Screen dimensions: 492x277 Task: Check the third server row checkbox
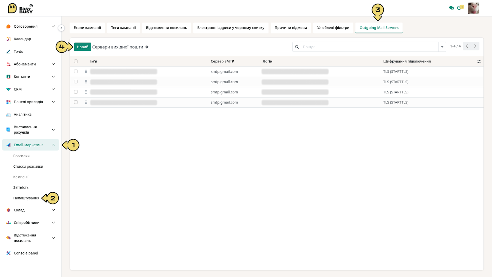[76, 92]
